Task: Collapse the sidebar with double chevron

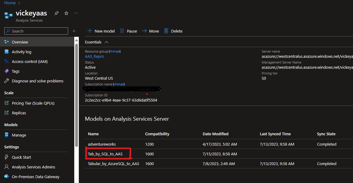Action: [74, 31]
